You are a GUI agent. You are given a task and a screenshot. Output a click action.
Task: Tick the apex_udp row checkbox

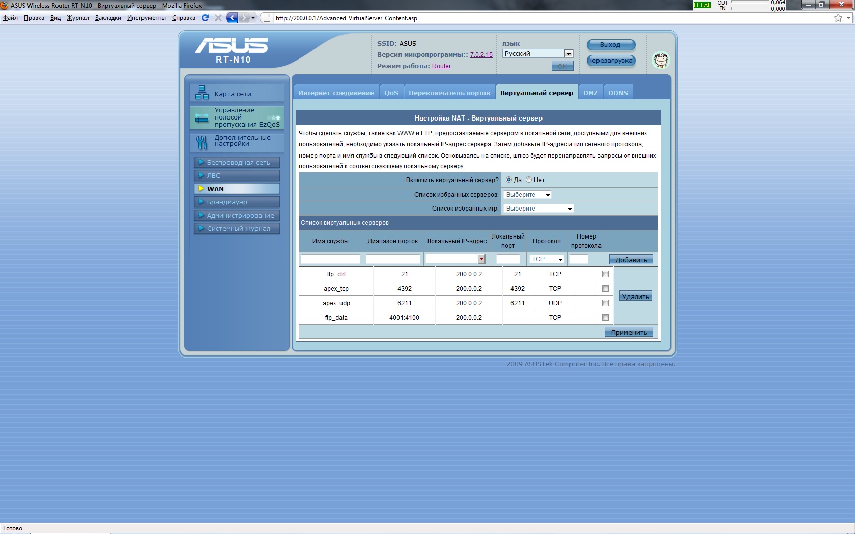tap(605, 303)
